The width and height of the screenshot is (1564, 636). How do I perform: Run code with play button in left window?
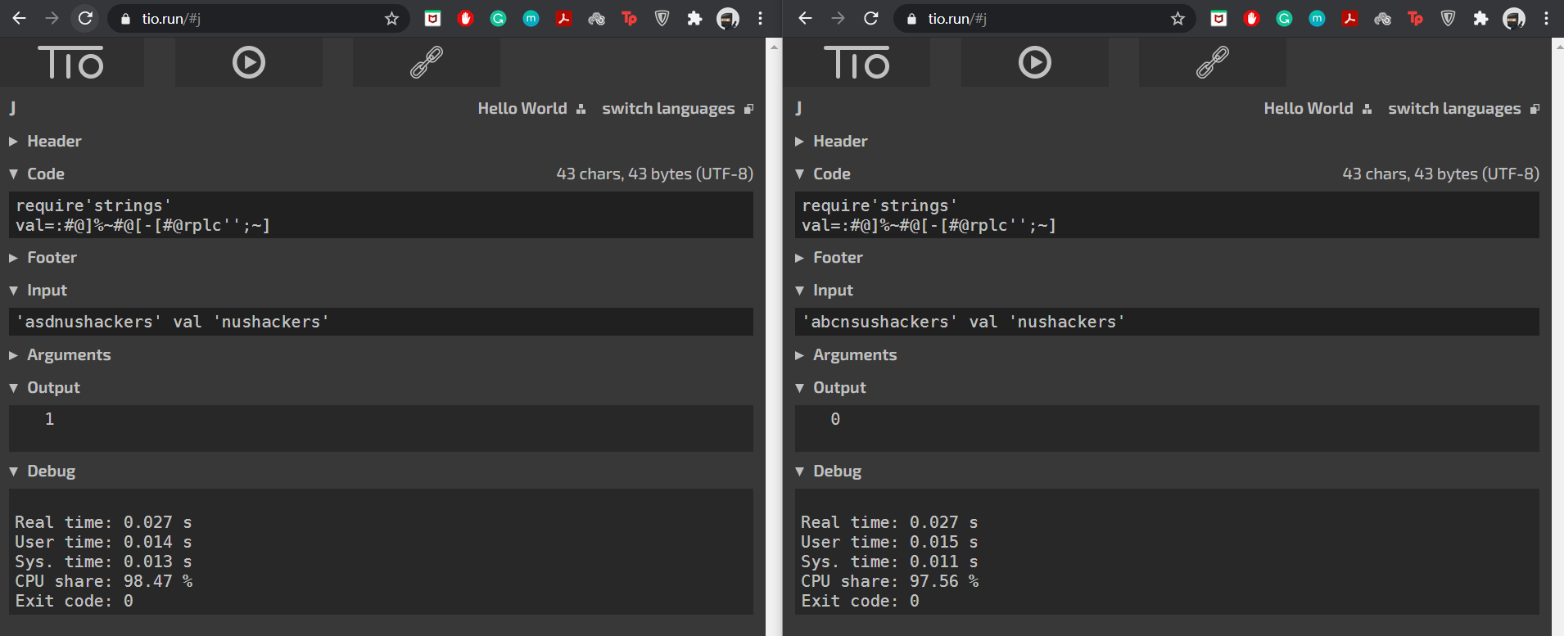point(249,62)
